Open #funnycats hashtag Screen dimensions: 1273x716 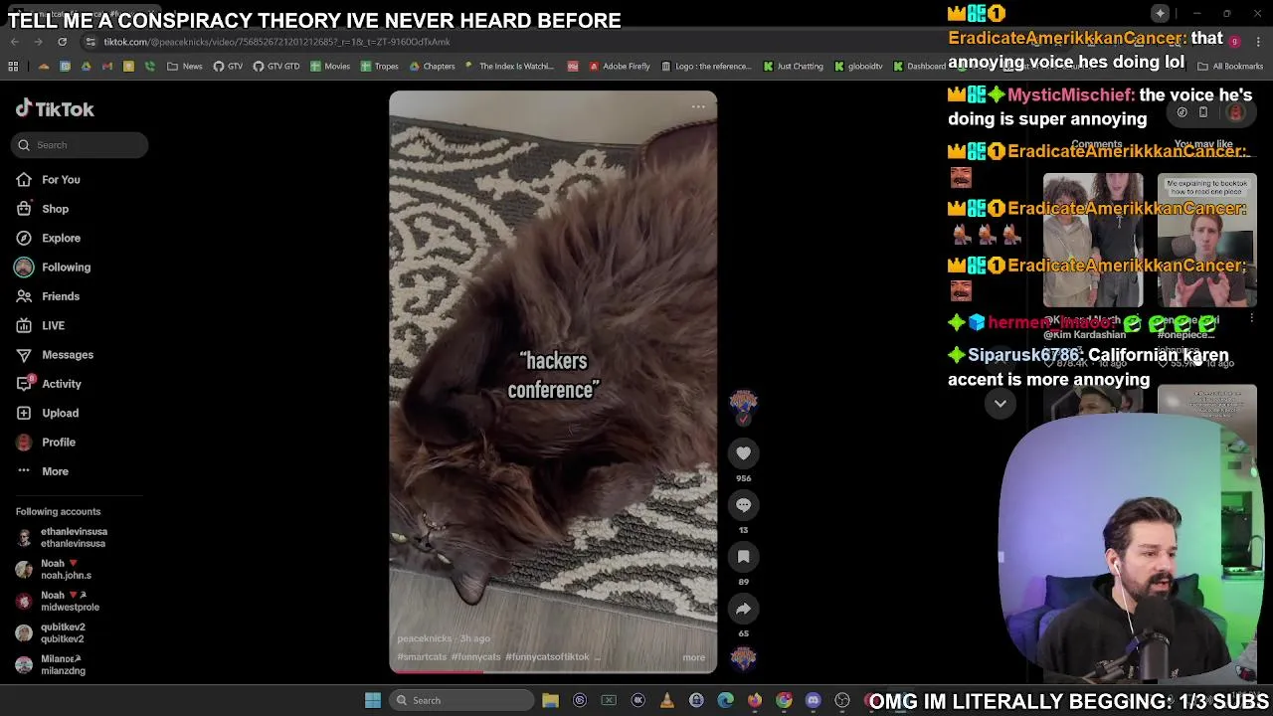(475, 657)
